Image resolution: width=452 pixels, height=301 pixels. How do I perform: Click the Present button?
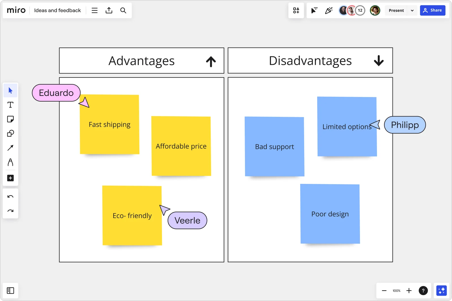tap(396, 10)
